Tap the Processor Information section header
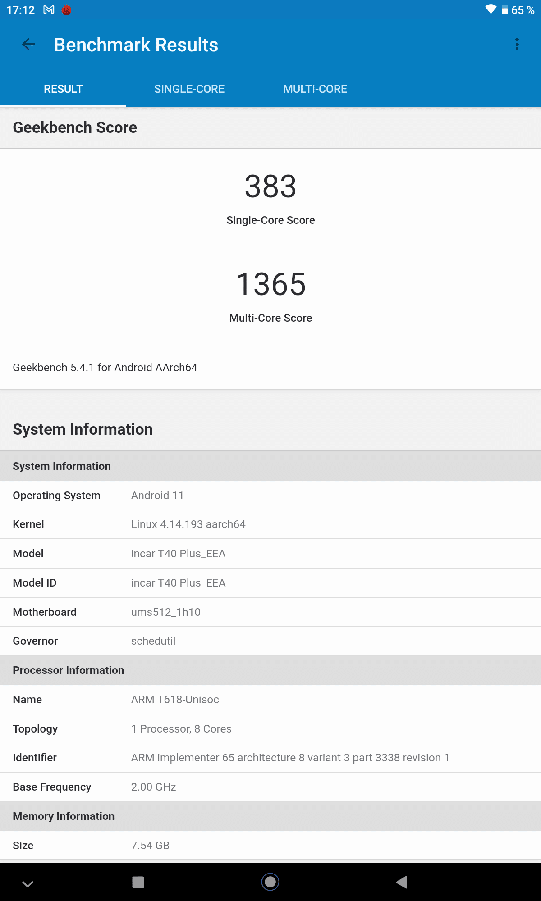The height and width of the screenshot is (901, 541). pyautogui.click(x=69, y=670)
